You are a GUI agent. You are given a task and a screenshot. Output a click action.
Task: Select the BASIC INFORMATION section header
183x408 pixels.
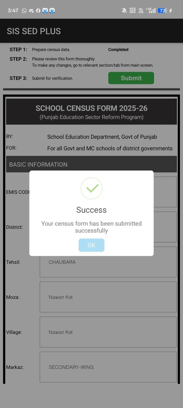point(38,164)
